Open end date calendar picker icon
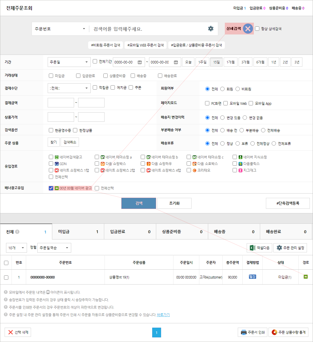This screenshot has width=313, height=342. pyautogui.click(x=176, y=62)
